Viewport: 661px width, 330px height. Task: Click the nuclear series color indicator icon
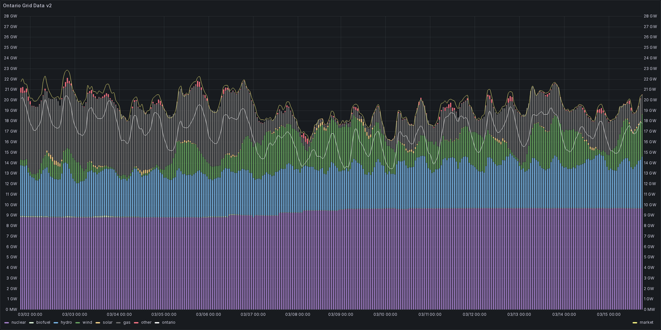tap(6, 323)
